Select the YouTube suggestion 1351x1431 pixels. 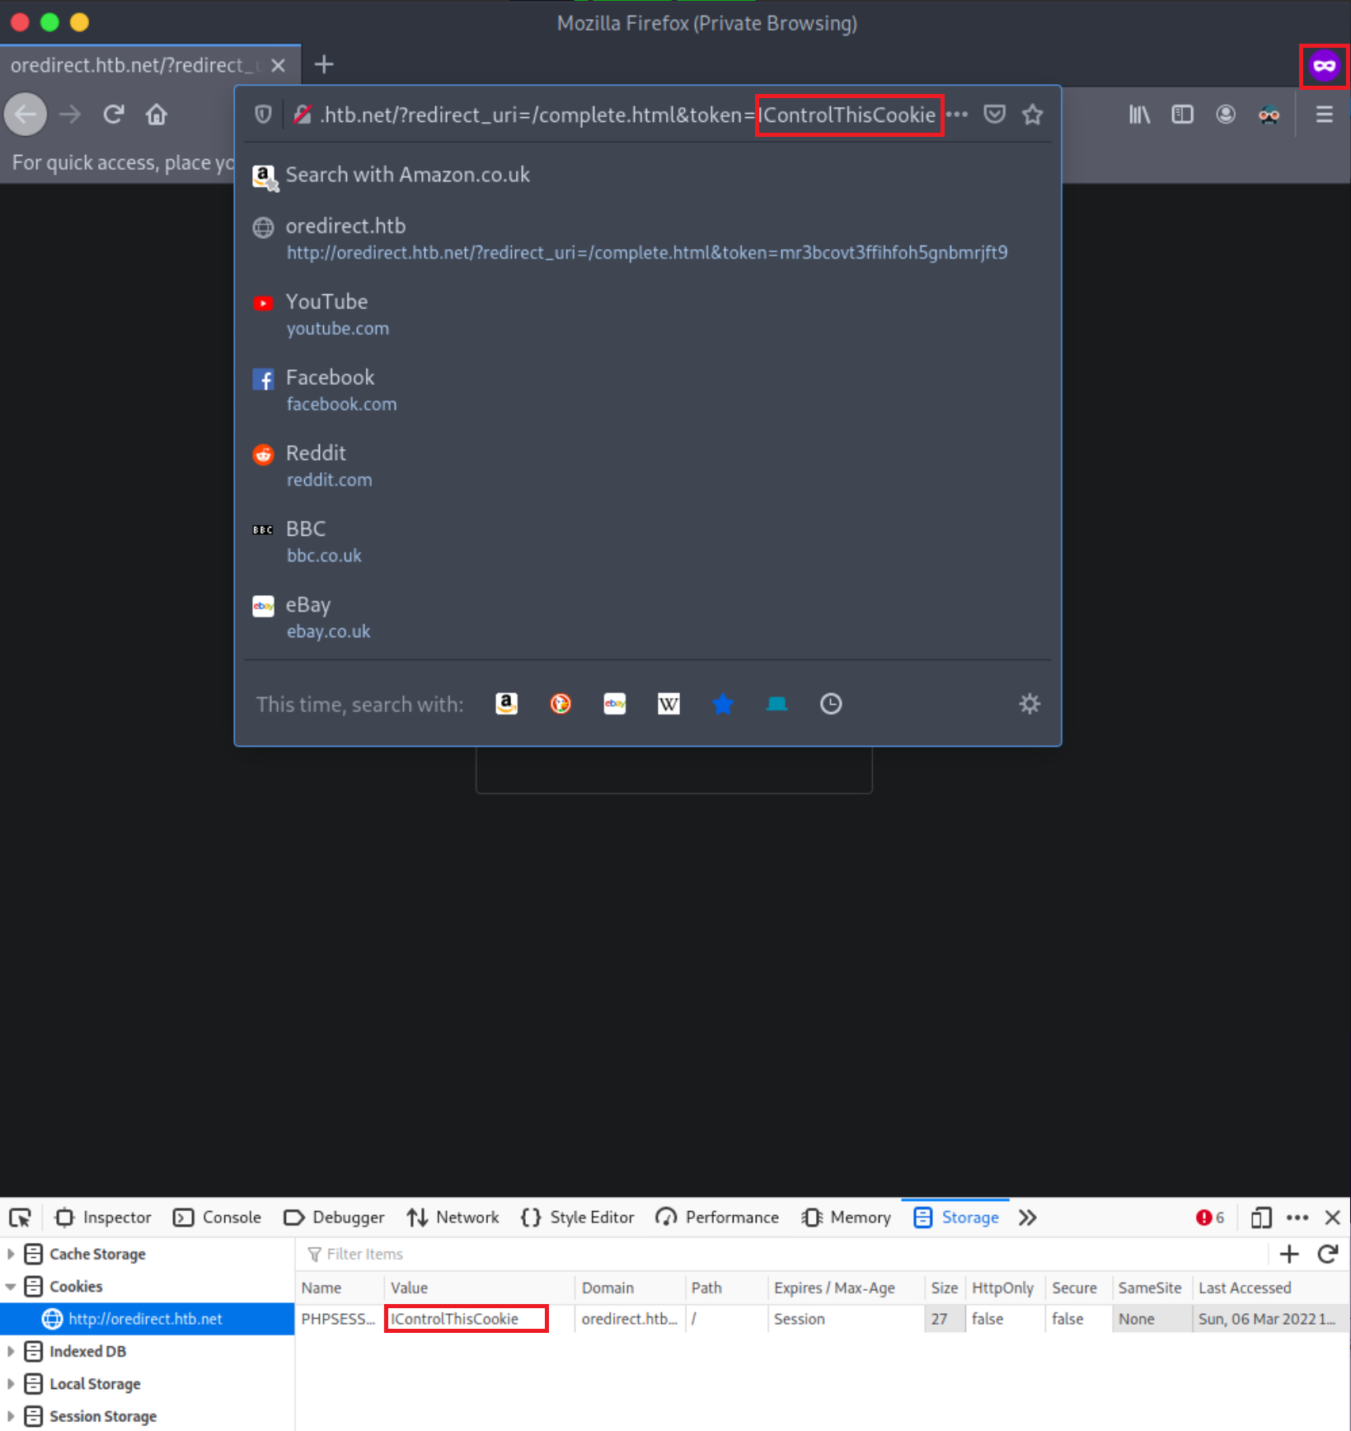pos(326,314)
